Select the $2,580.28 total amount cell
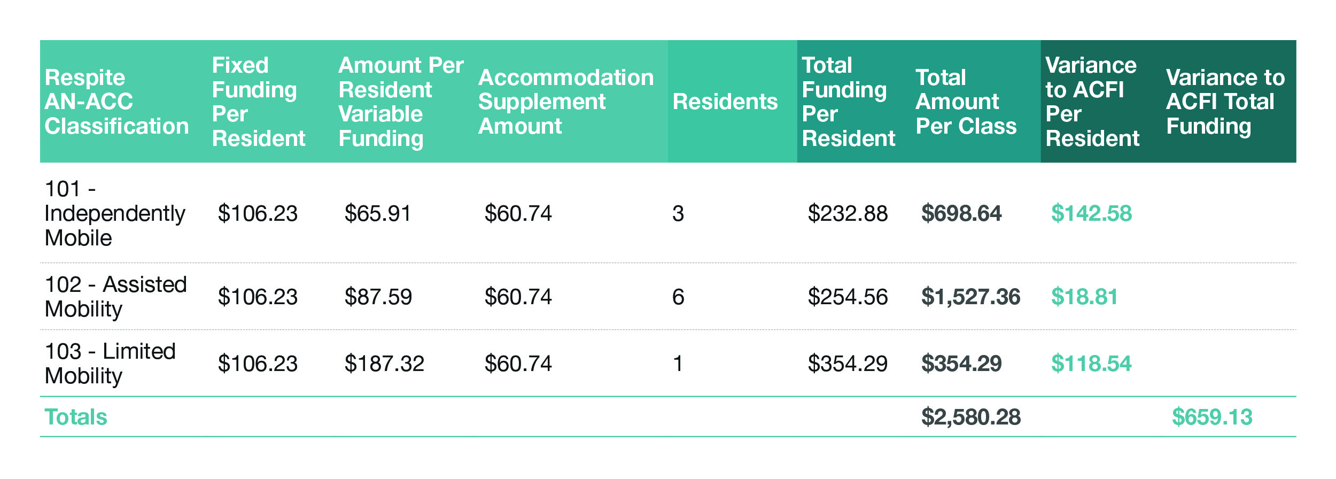This screenshot has height=479, width=1336. pyautogui.click(x=971, y=417)
